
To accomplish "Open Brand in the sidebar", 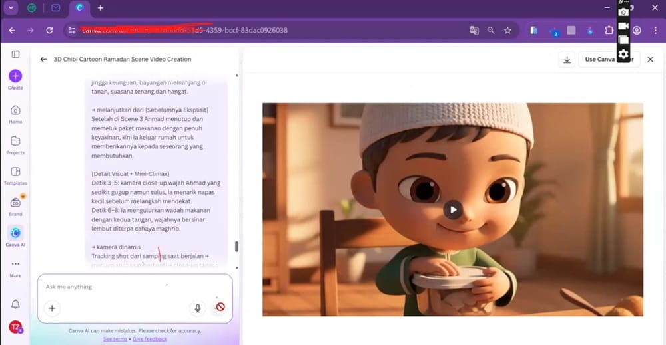I will point(15,206).
